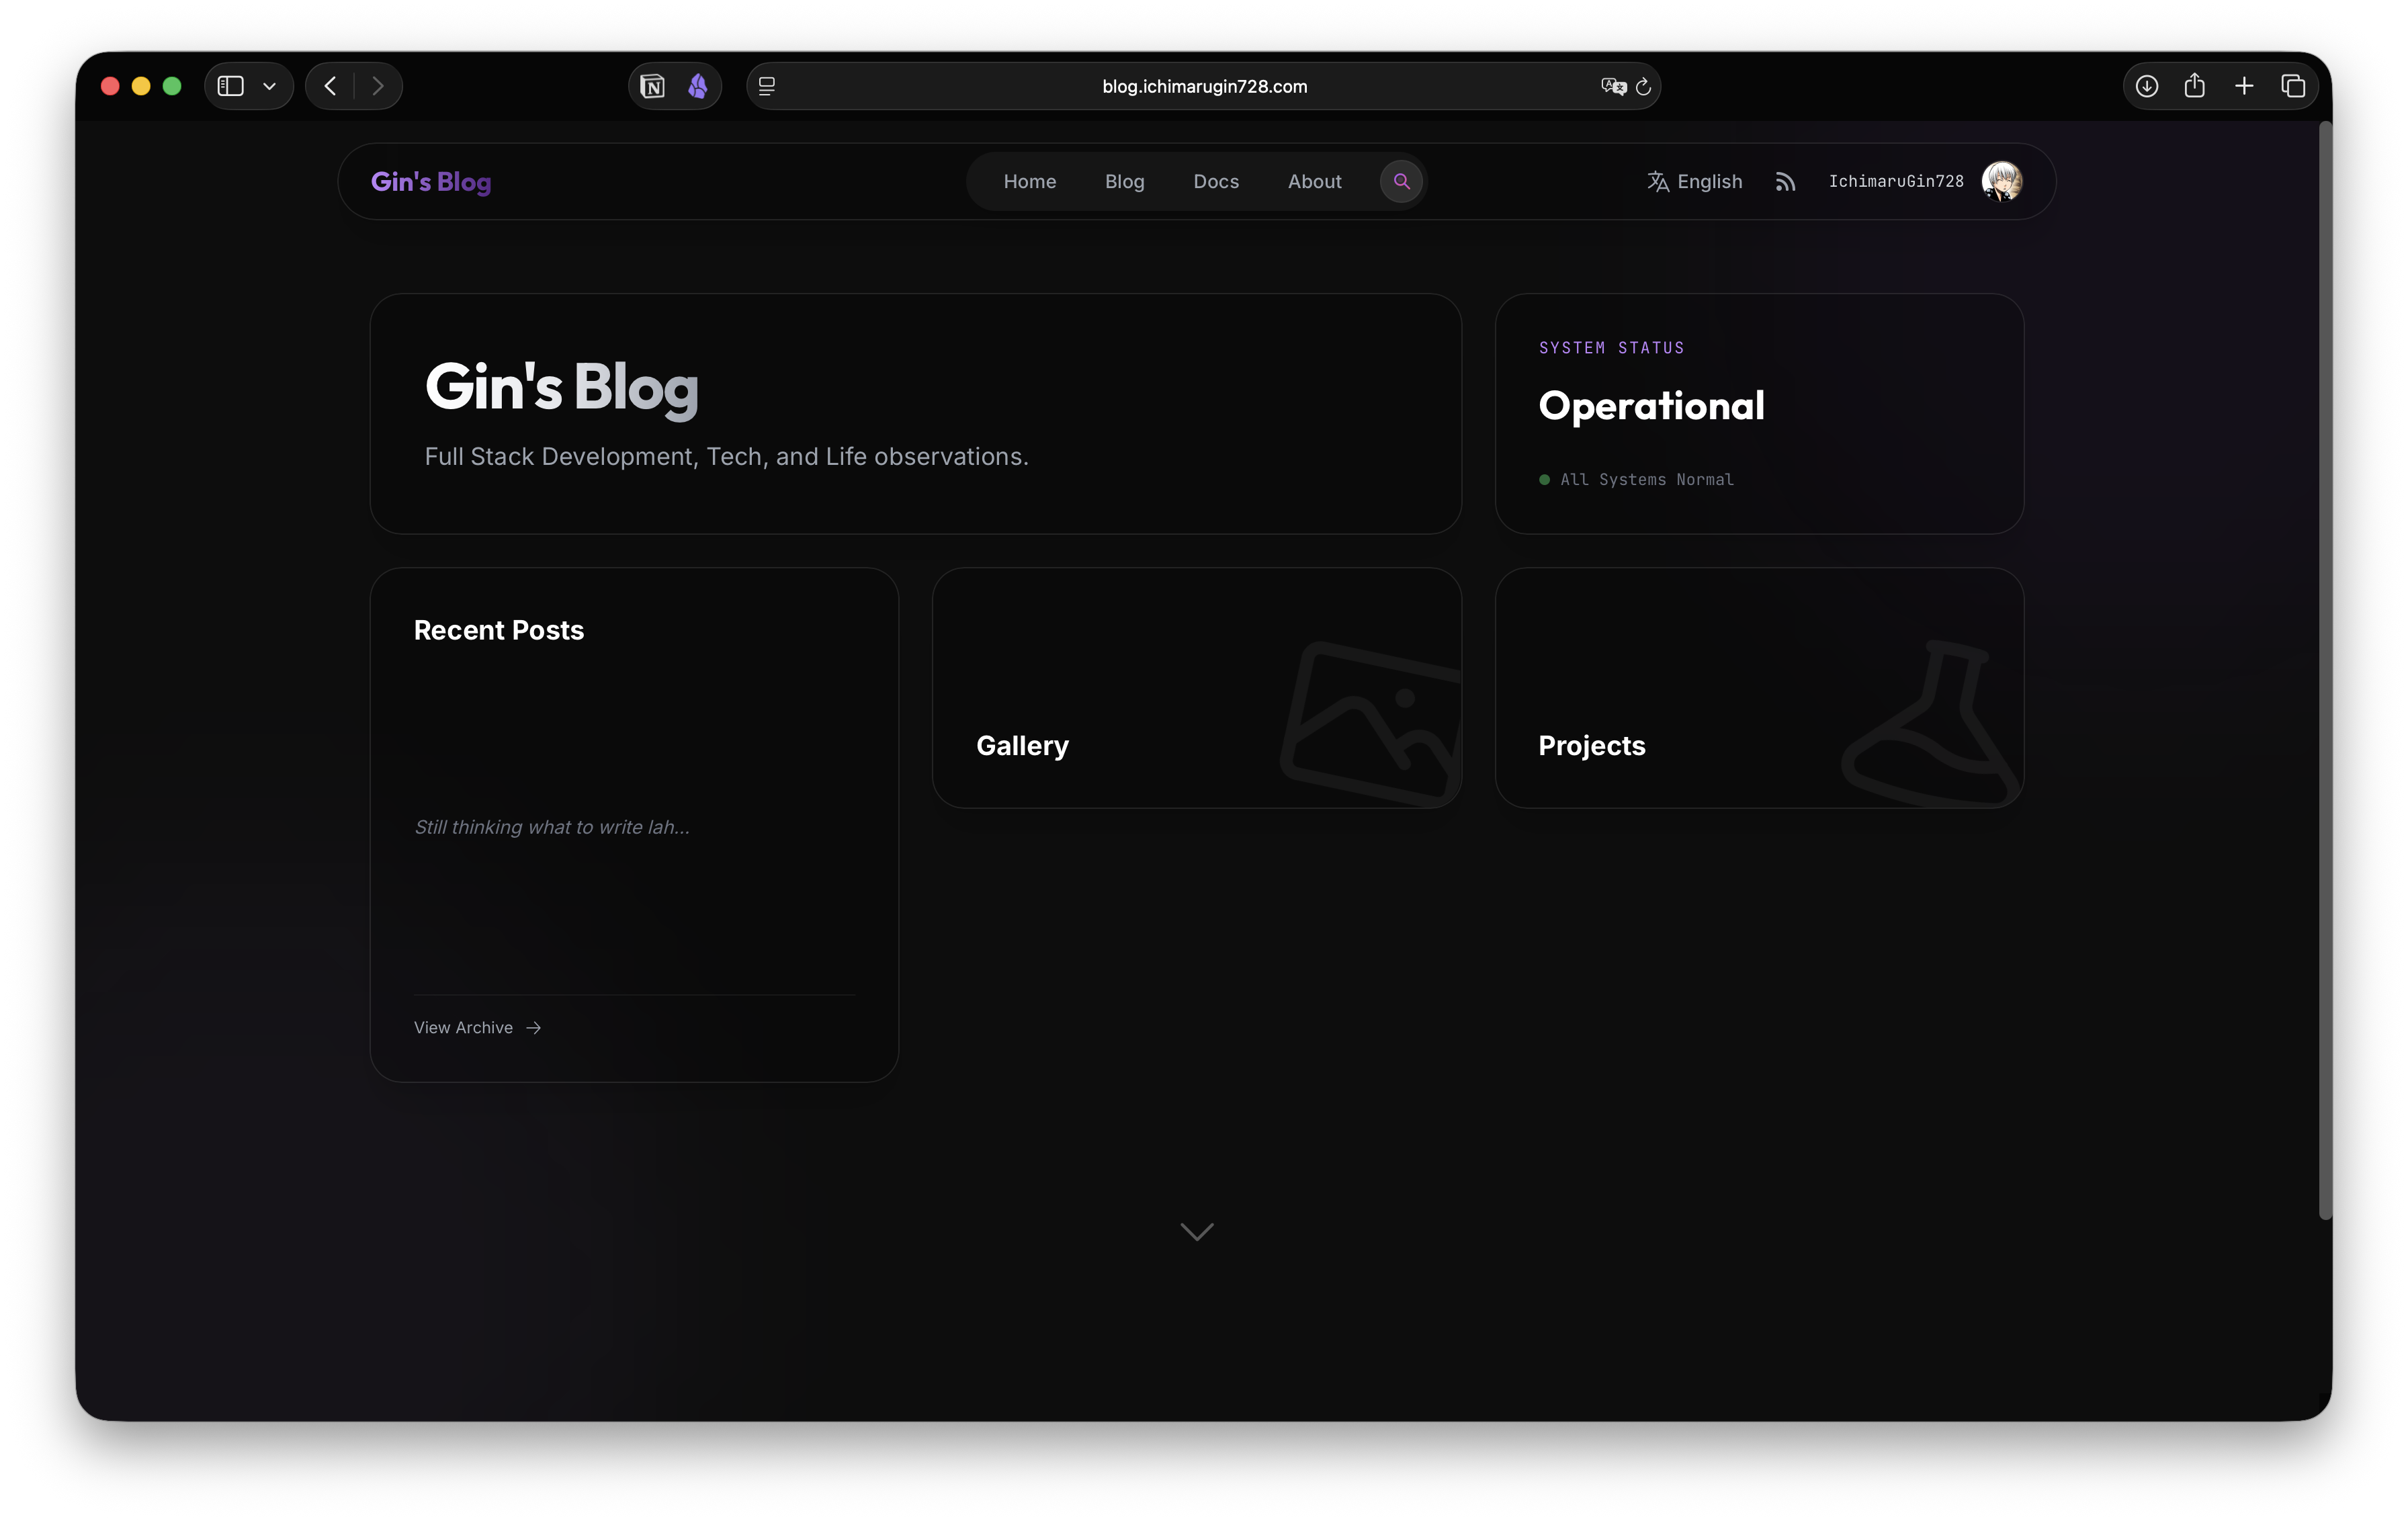Click the Safari share icon
The width and height of the screenshot is (2408, 1521).
tap(2194, 85)
